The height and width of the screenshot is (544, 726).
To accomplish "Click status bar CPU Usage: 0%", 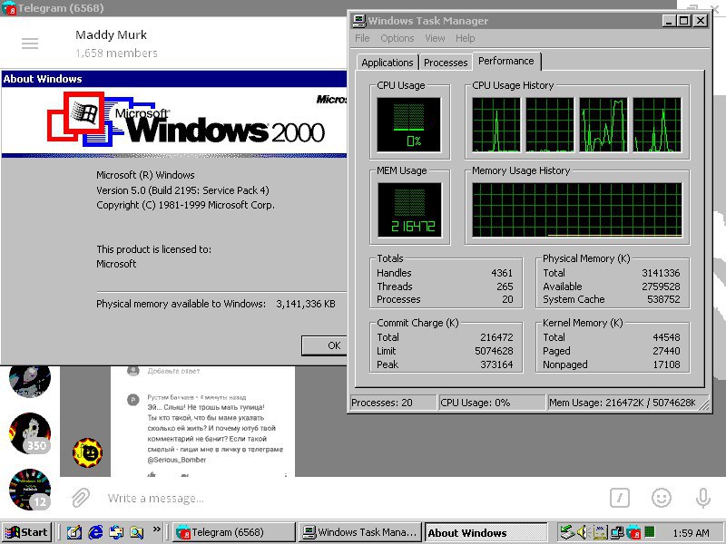I will click(492, 403).
